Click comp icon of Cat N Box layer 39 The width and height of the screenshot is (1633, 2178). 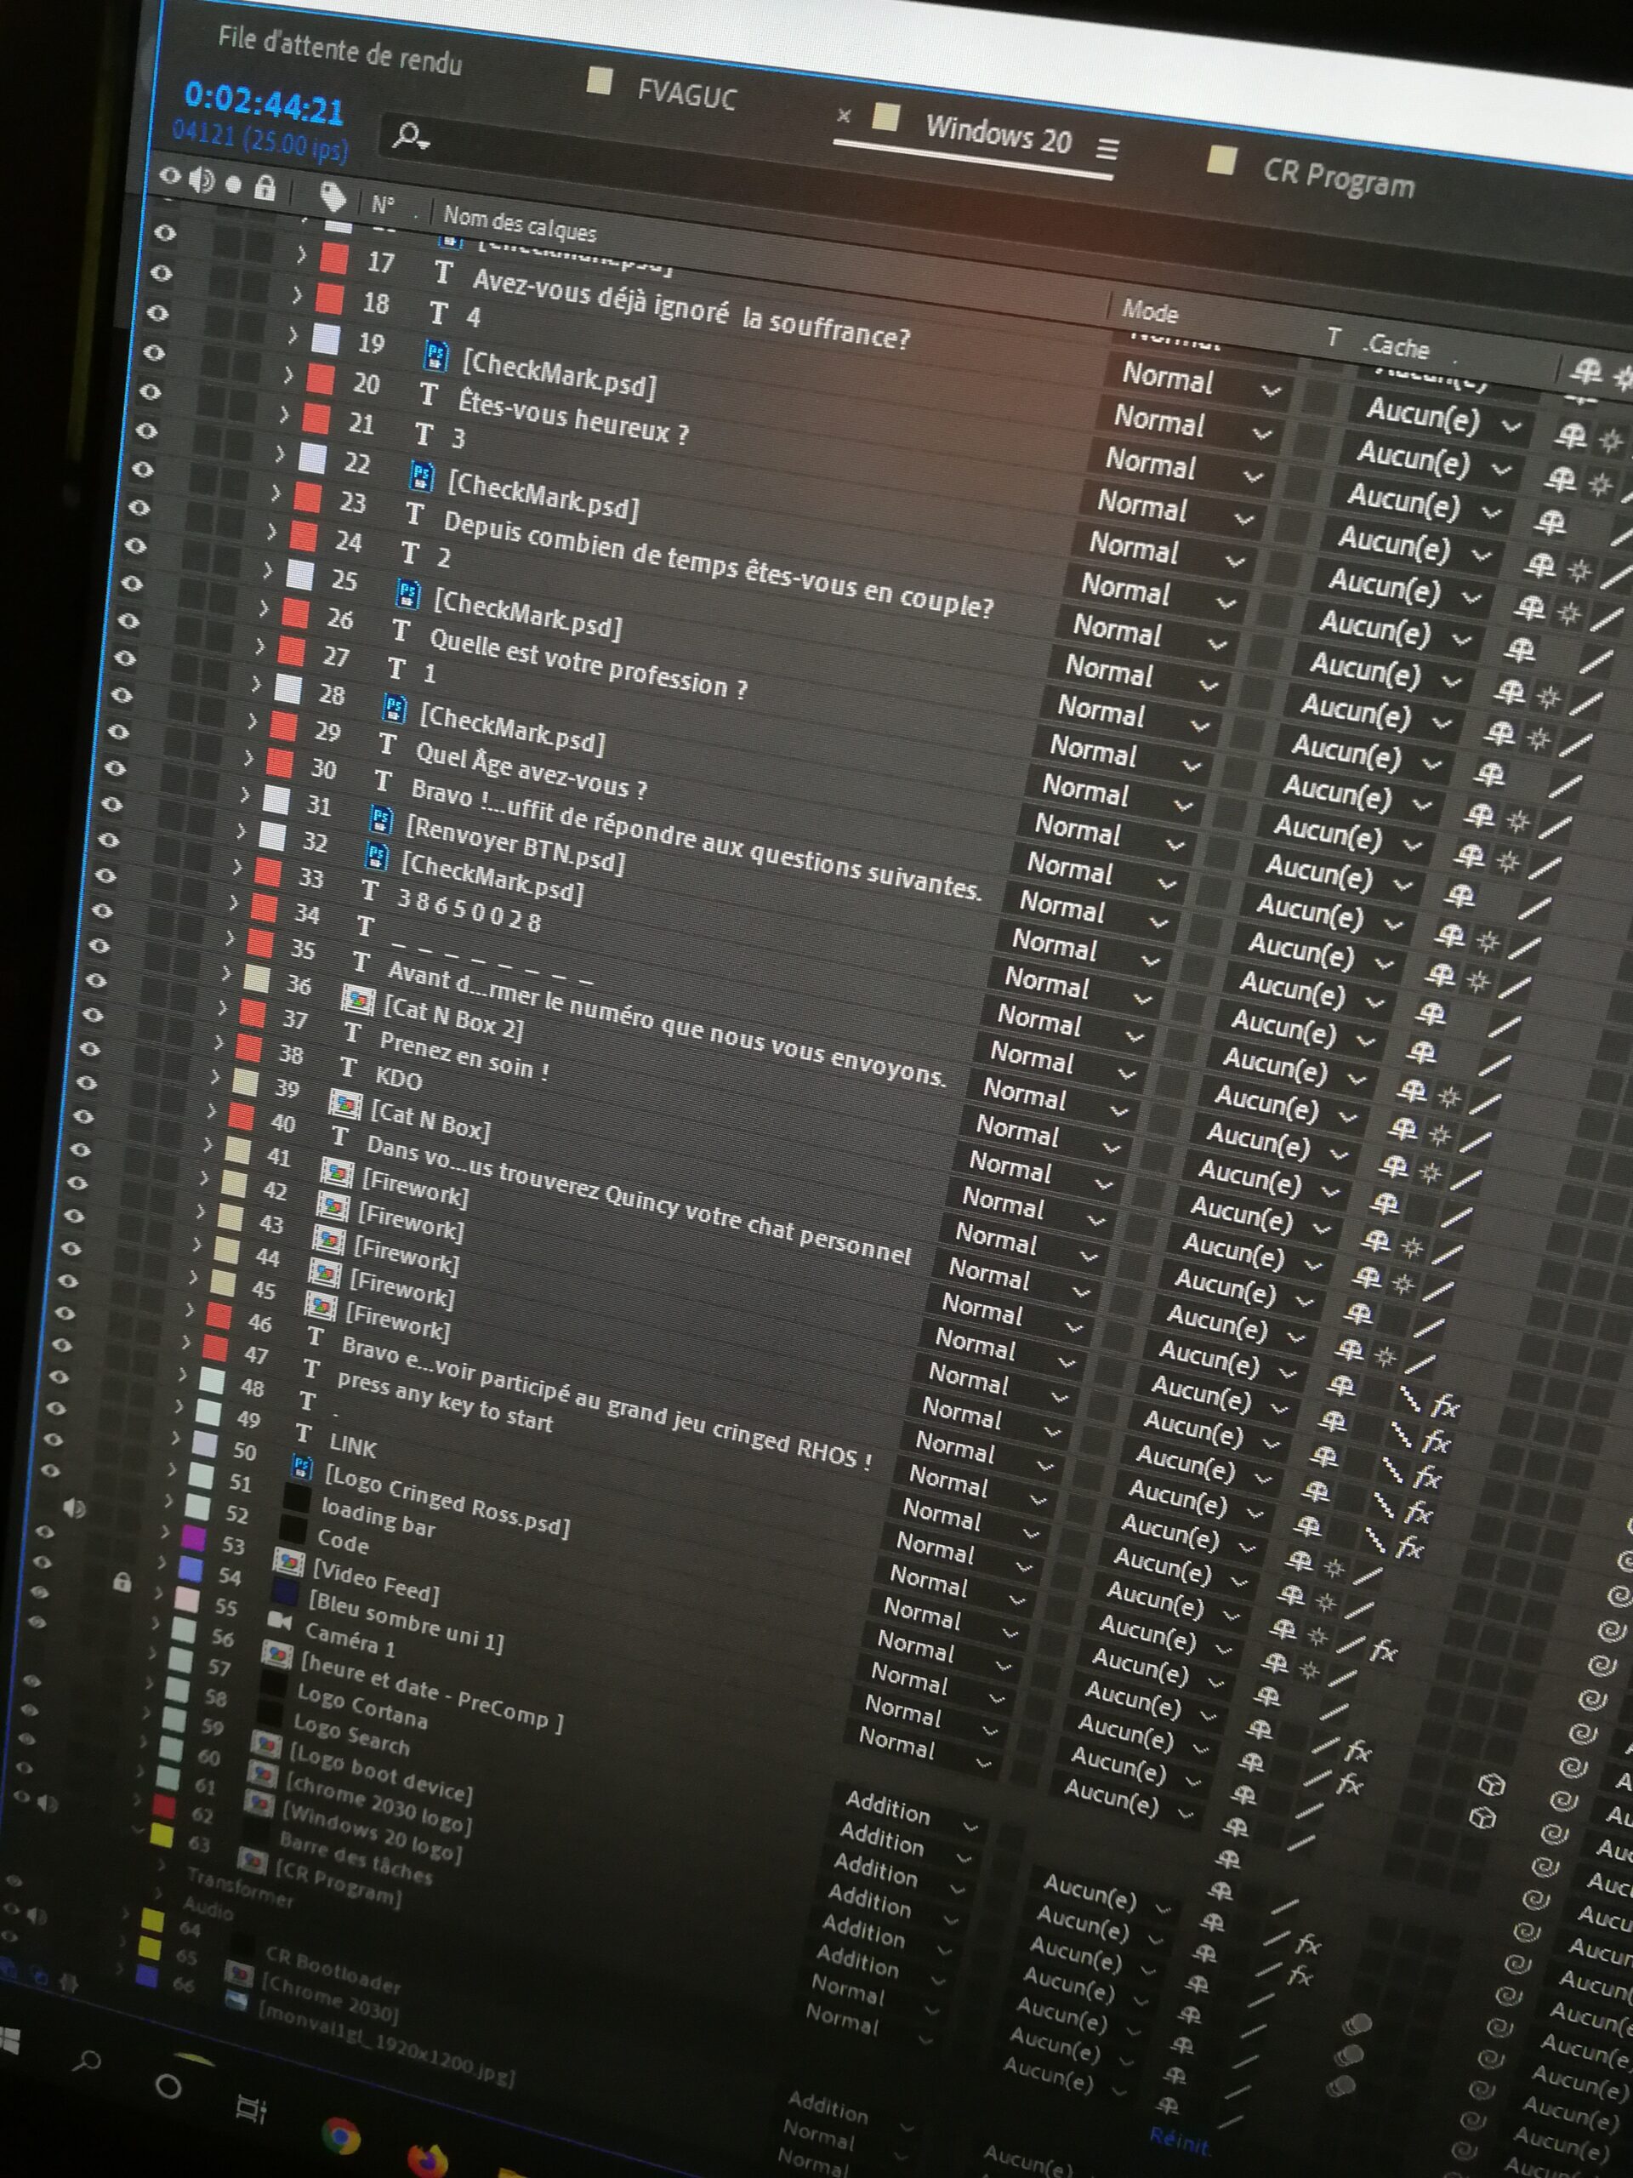pos(344,1103)
